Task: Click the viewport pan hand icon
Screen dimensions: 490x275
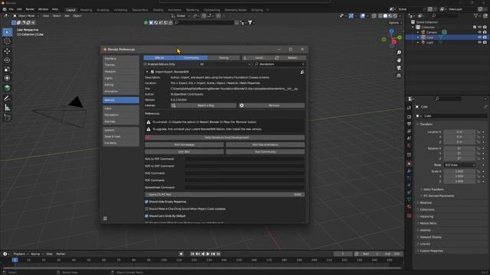Action: click(x=399, y=60)
